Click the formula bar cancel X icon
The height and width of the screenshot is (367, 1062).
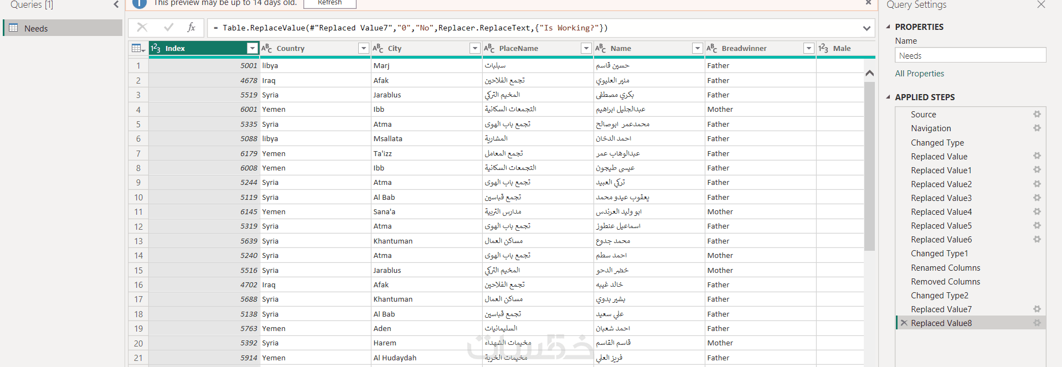coord(142,28)
